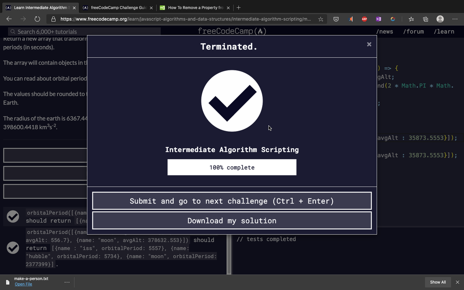Open the /news link
The image size is (464, 290).
pyautogui.click(x=384, y=32)
